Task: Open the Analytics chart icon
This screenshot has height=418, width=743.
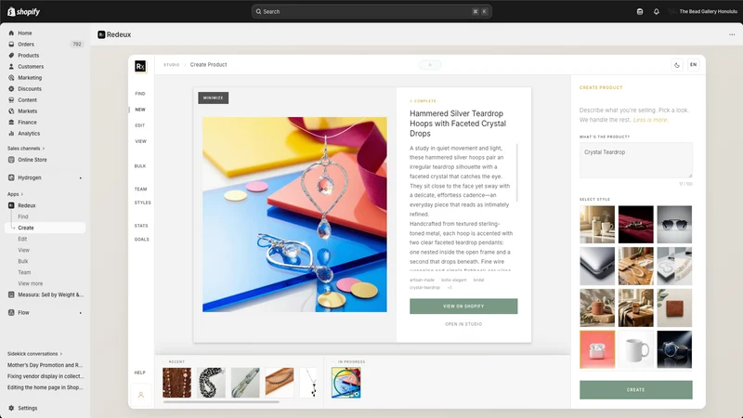Action: click(x=11, y=134)
